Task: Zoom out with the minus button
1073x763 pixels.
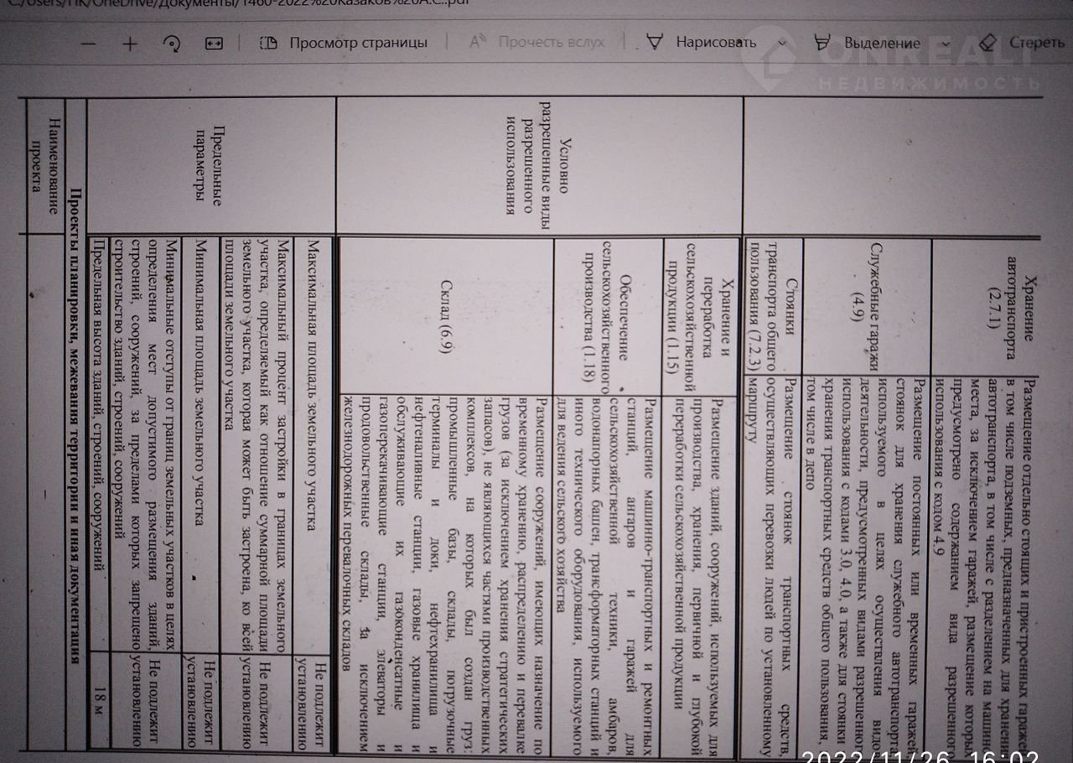Action: coord(90,44)
